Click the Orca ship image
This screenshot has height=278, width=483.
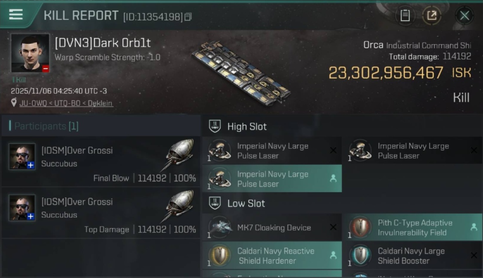pyautogui.click(x=241, y=73)
